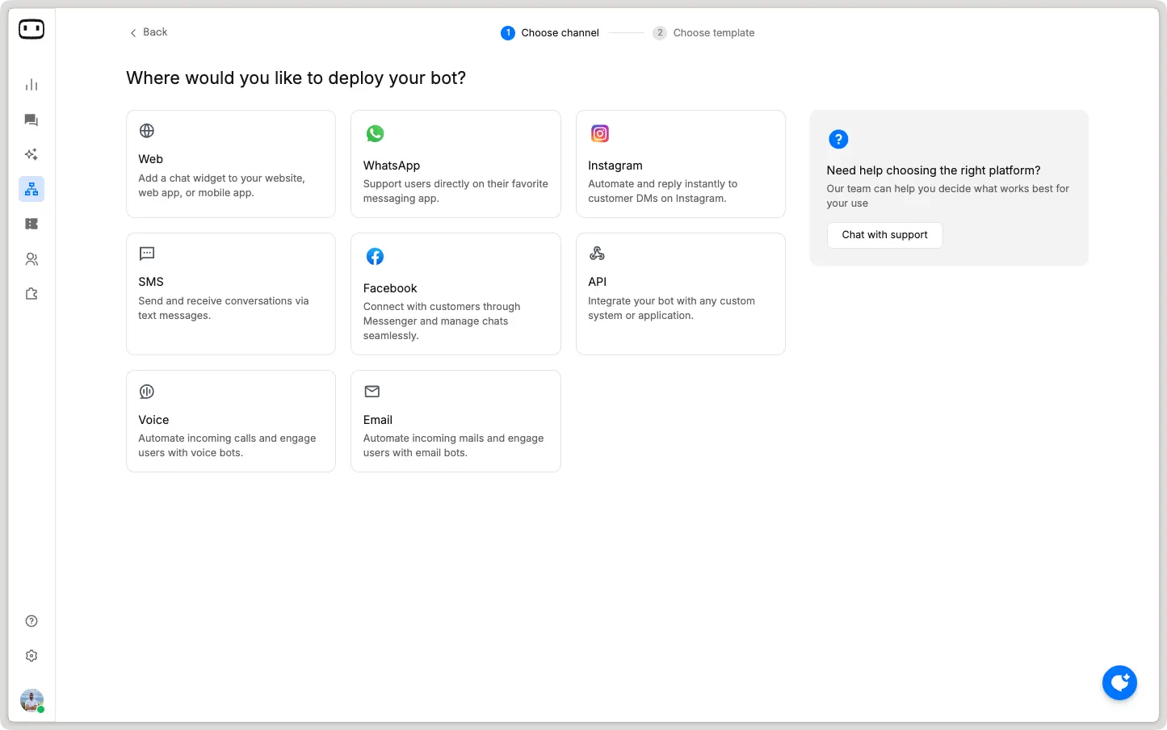Click 'Support users directly' WhatsApp description

pyautogui.click(x=455, y=191)
